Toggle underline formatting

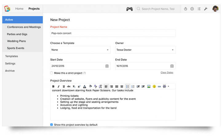click(x=64, y=86)
